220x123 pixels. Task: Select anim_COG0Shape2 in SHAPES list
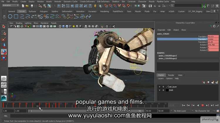[168, 58]
